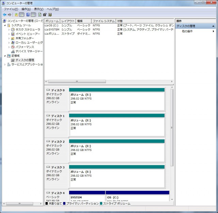The image size is (218, 213).
Task: Select Event Viewer (イベント ビューアー) icon
Action: 13,34
